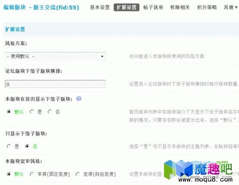Screen dimensions: 239x185
Task: Select 是 under 只显示下级子版块
Action: point(9,146)
